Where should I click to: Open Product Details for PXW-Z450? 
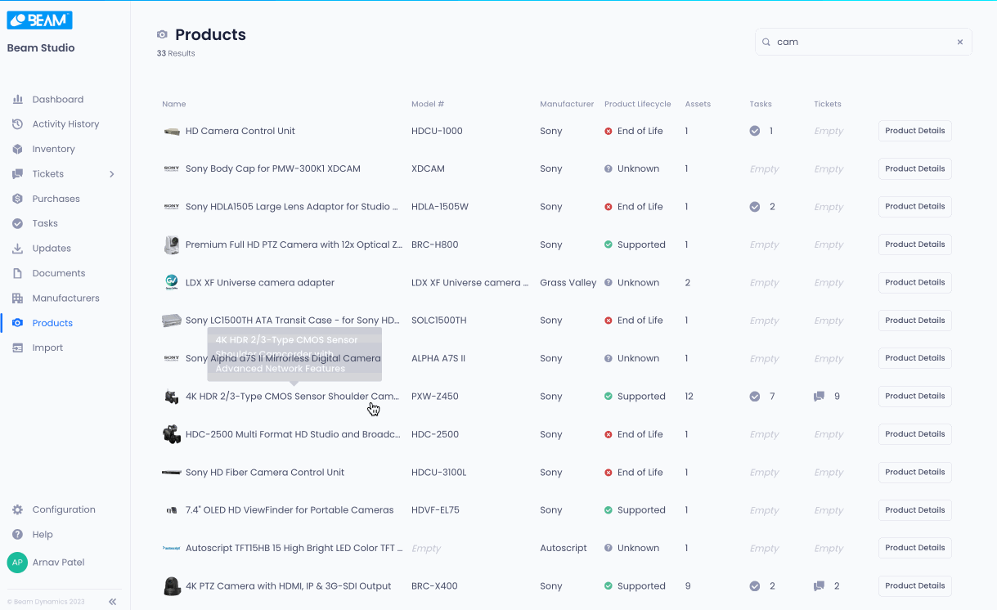tap(915, 397)
